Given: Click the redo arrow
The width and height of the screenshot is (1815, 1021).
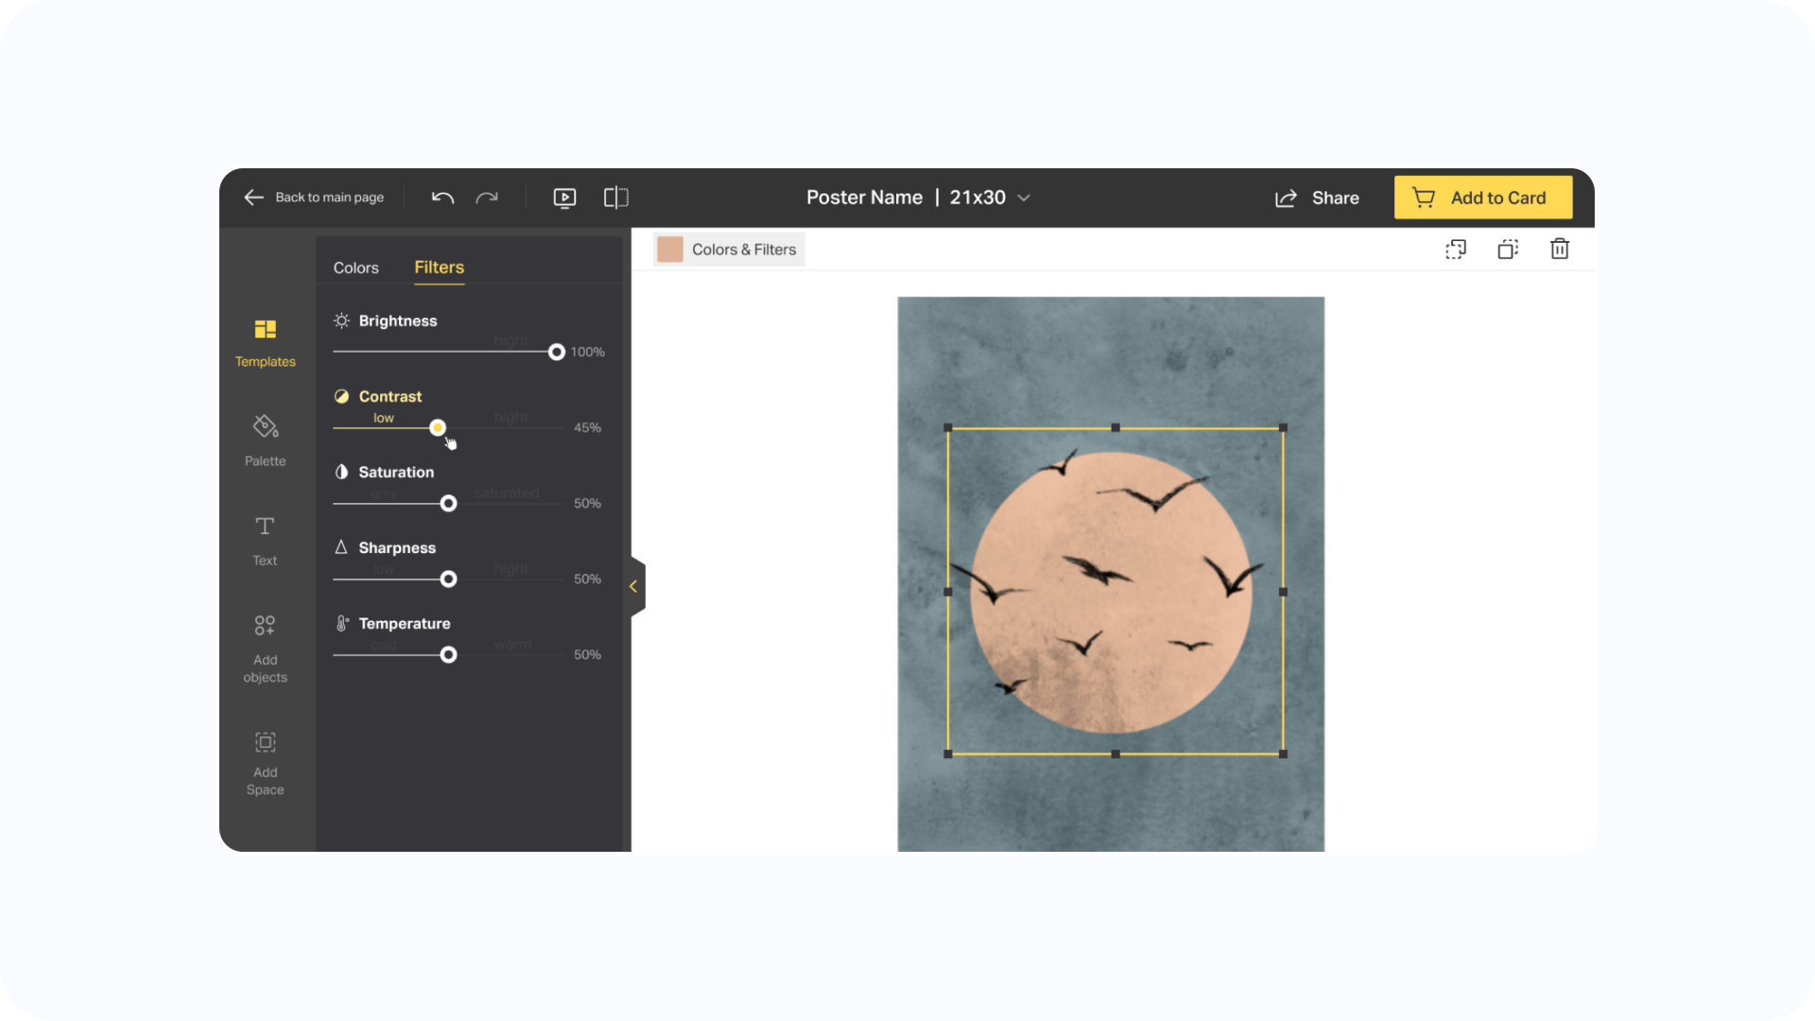Looking at the screenshot, I should pyautogui.click(x=487, y=198).
